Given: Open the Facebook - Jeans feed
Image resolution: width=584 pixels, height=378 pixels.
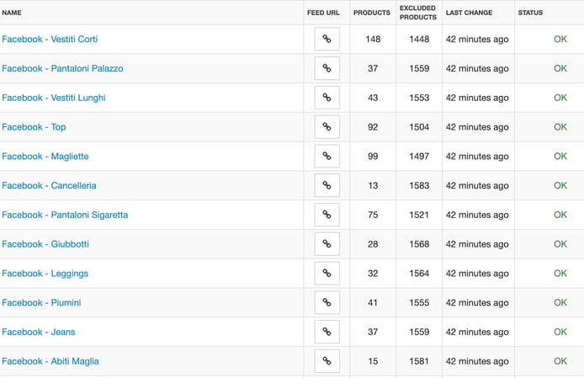Looking at the screenshot, I should click(x=39, y=333).
